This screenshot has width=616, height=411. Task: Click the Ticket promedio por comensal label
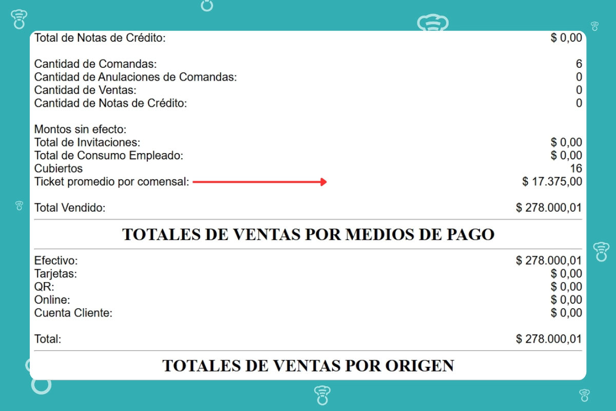(x=112, y=182)
